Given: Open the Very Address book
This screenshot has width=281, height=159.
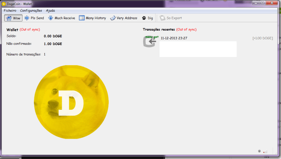Looking at the screenshot, I should 124,18.
